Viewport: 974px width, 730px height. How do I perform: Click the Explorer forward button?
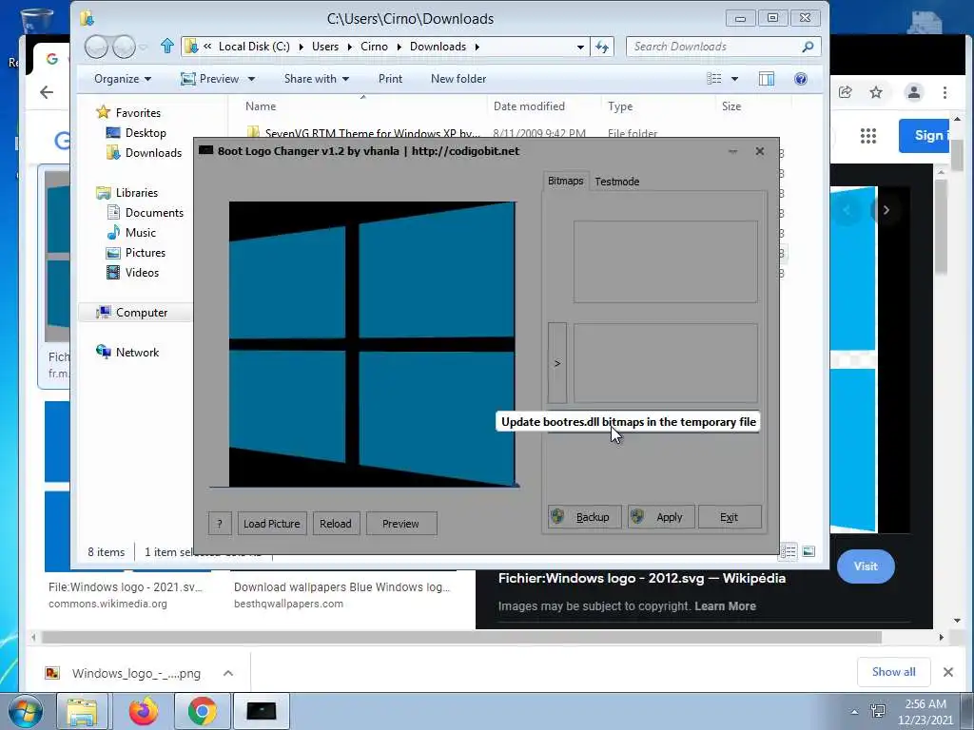tap(125, 47)
